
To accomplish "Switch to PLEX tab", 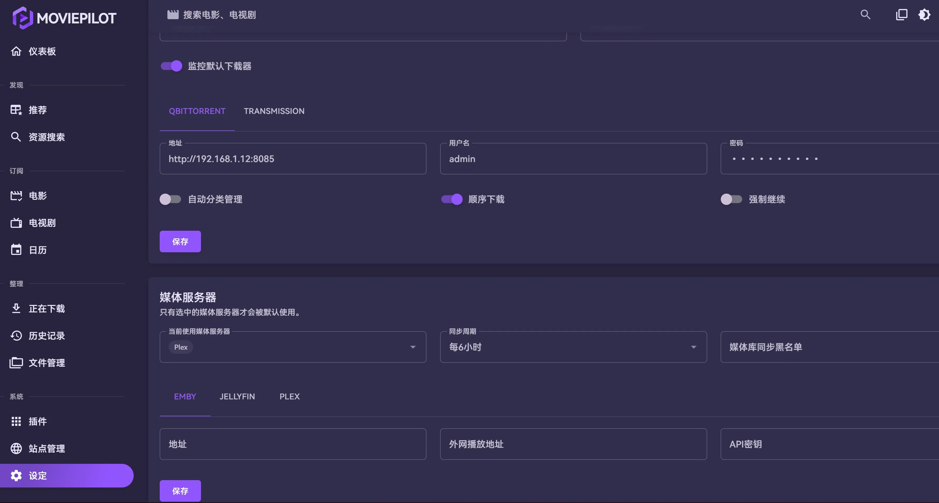I will click(290, 396).
